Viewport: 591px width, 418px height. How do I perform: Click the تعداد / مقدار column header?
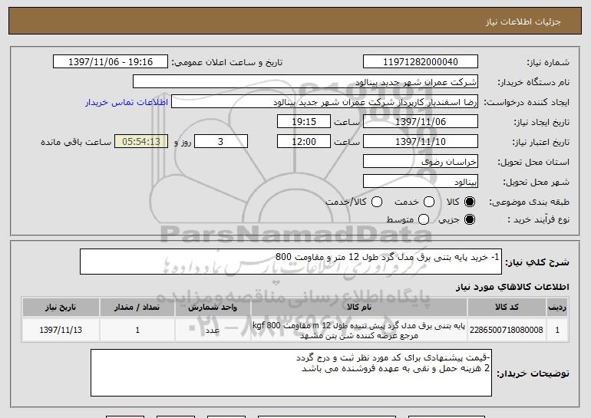pos(137,308)
